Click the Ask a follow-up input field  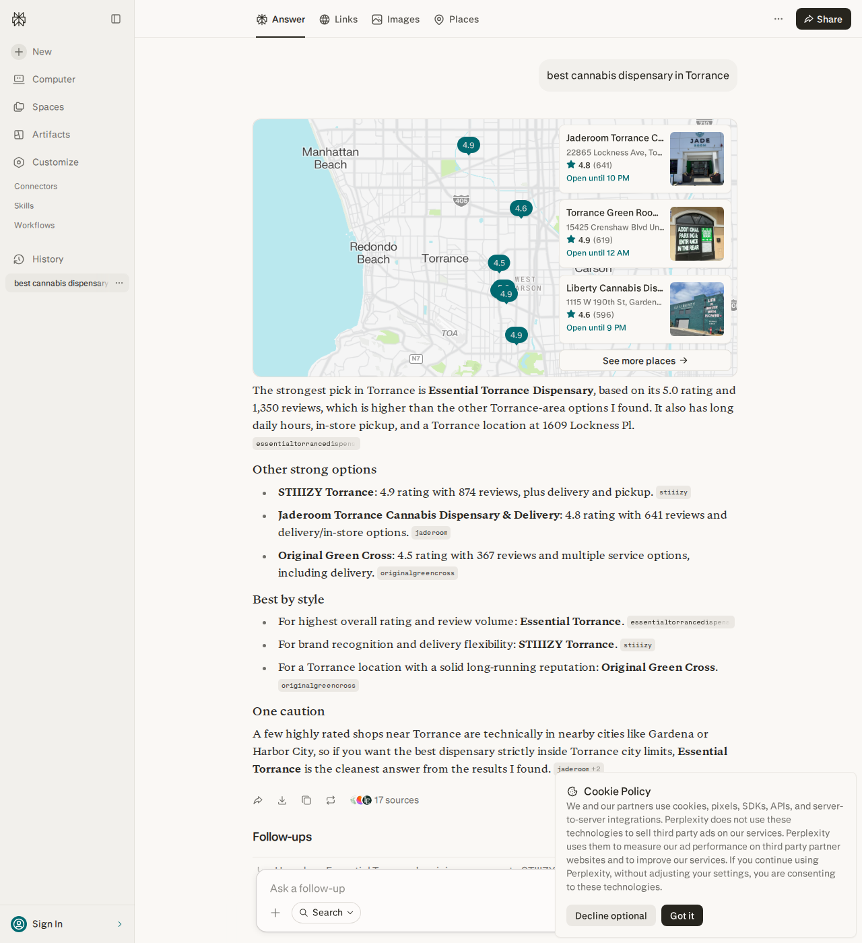pos(404,888)
